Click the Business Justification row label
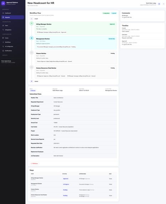The height and width of the screenshot is (204, 166). [x=37, y=147]
